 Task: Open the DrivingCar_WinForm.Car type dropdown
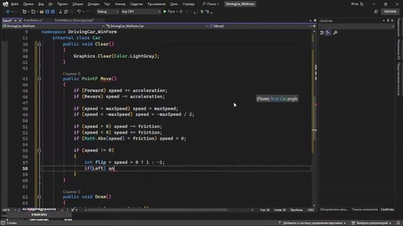tap(157, 26)
